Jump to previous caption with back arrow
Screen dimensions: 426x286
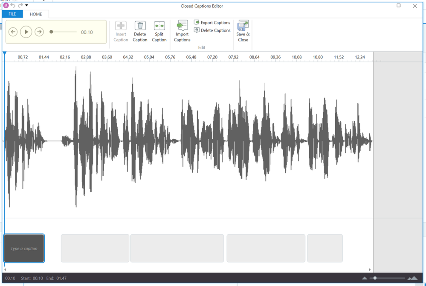[13, 32]
